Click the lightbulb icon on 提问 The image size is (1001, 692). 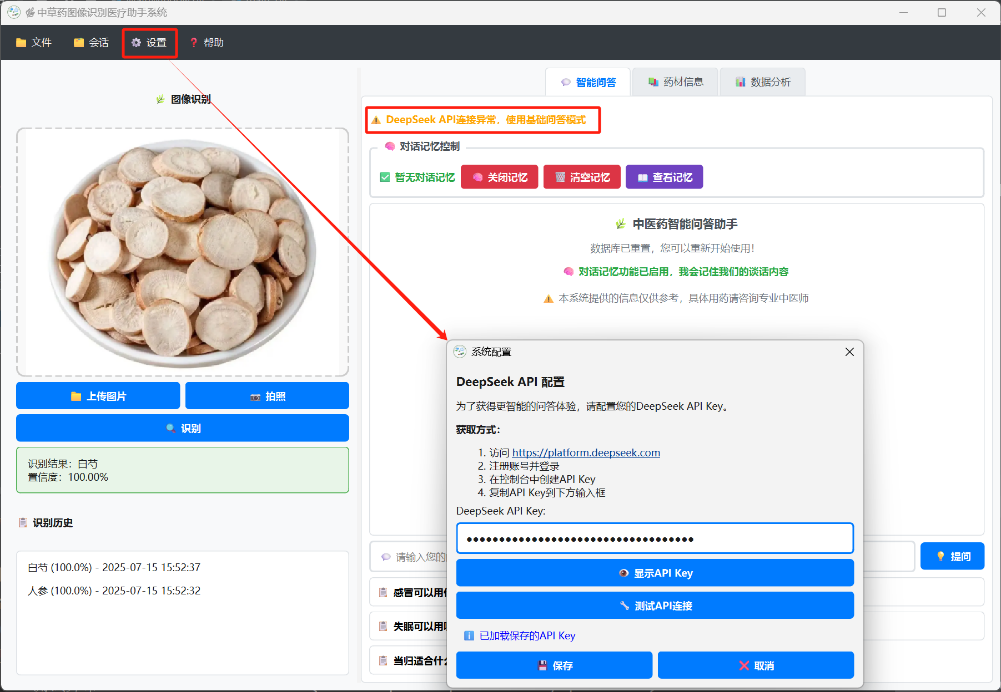[x=940, y=556]
